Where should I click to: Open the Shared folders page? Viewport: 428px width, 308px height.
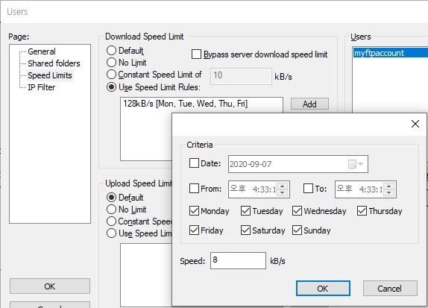tap(54, 63)
